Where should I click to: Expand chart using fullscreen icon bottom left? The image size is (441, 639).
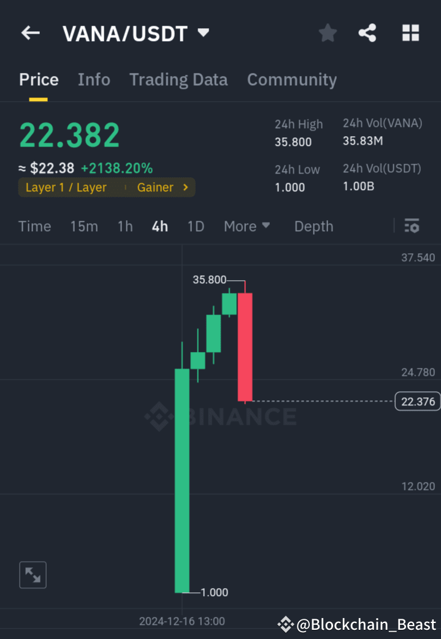pyautogui.click(x=33, y=575)
